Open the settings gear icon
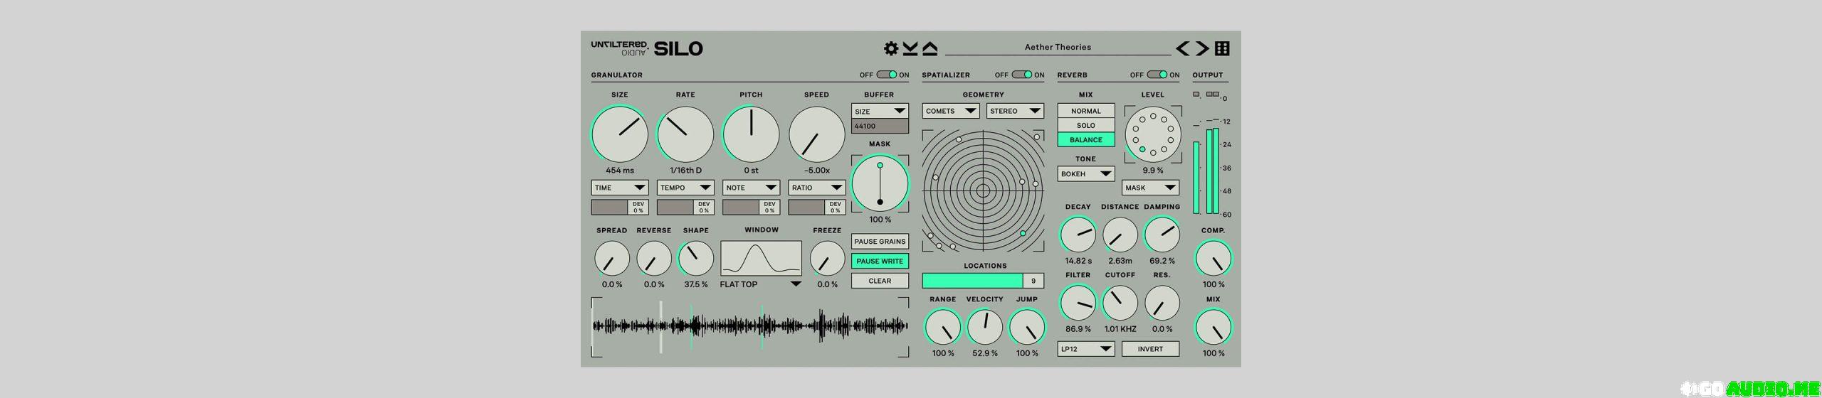 (890, 48)
